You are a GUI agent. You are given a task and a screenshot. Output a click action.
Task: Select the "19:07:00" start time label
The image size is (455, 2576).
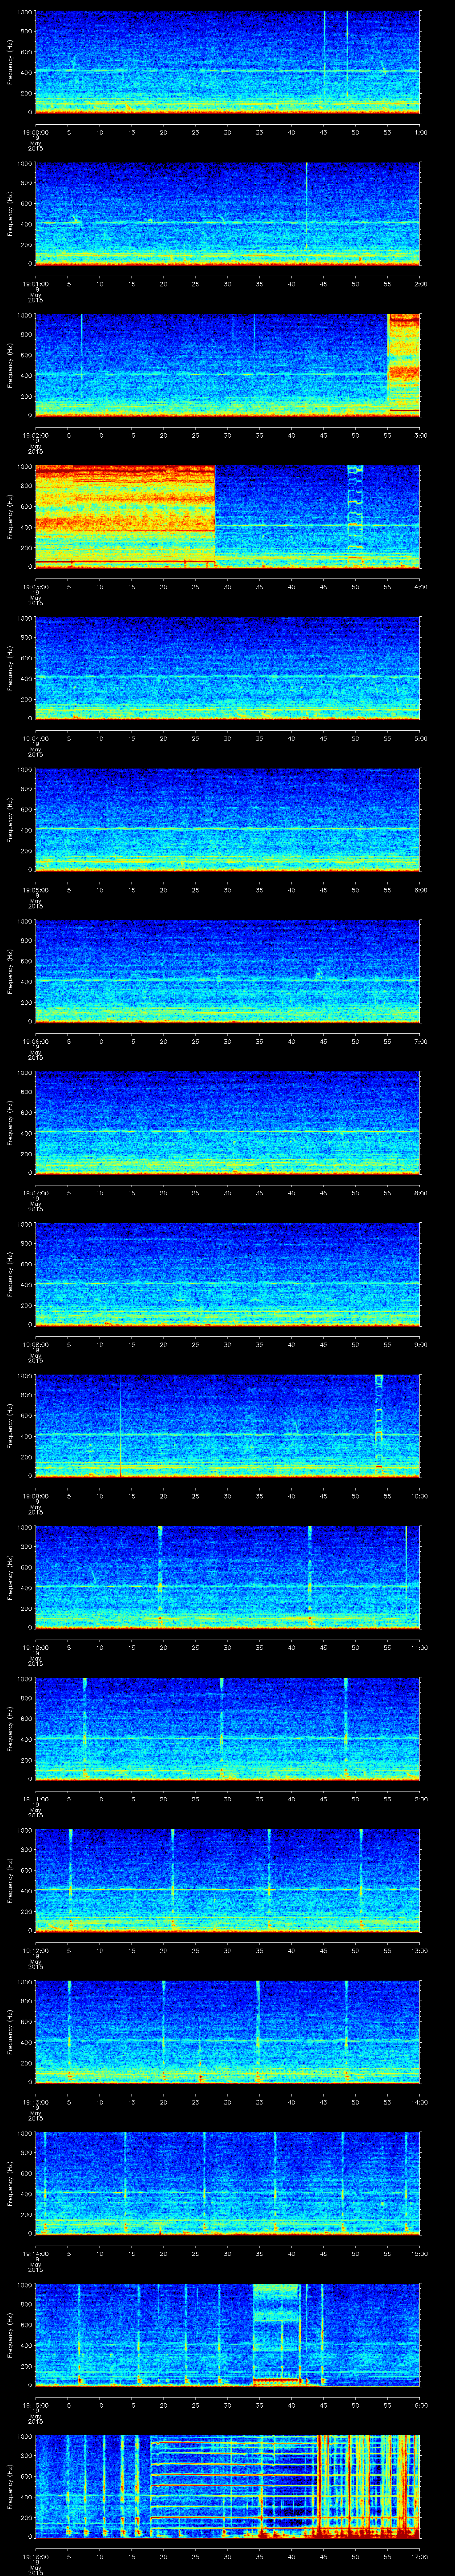click(x=35, y=1193)
